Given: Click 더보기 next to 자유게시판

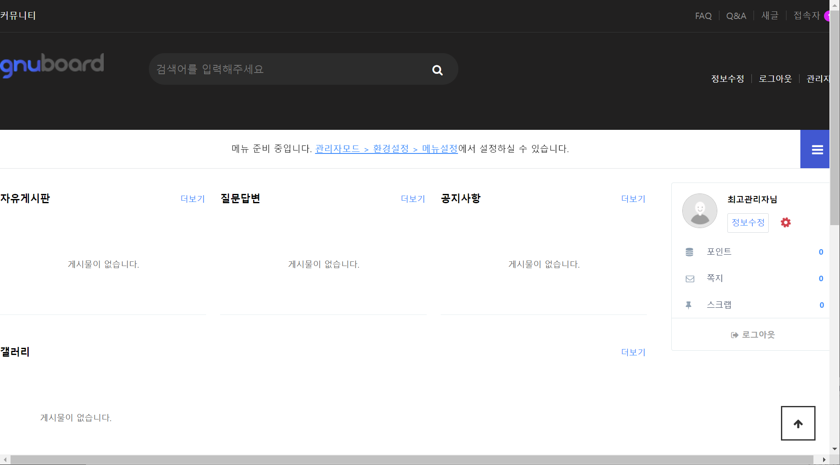Looking at the screenshot, I should pos(192,199).
